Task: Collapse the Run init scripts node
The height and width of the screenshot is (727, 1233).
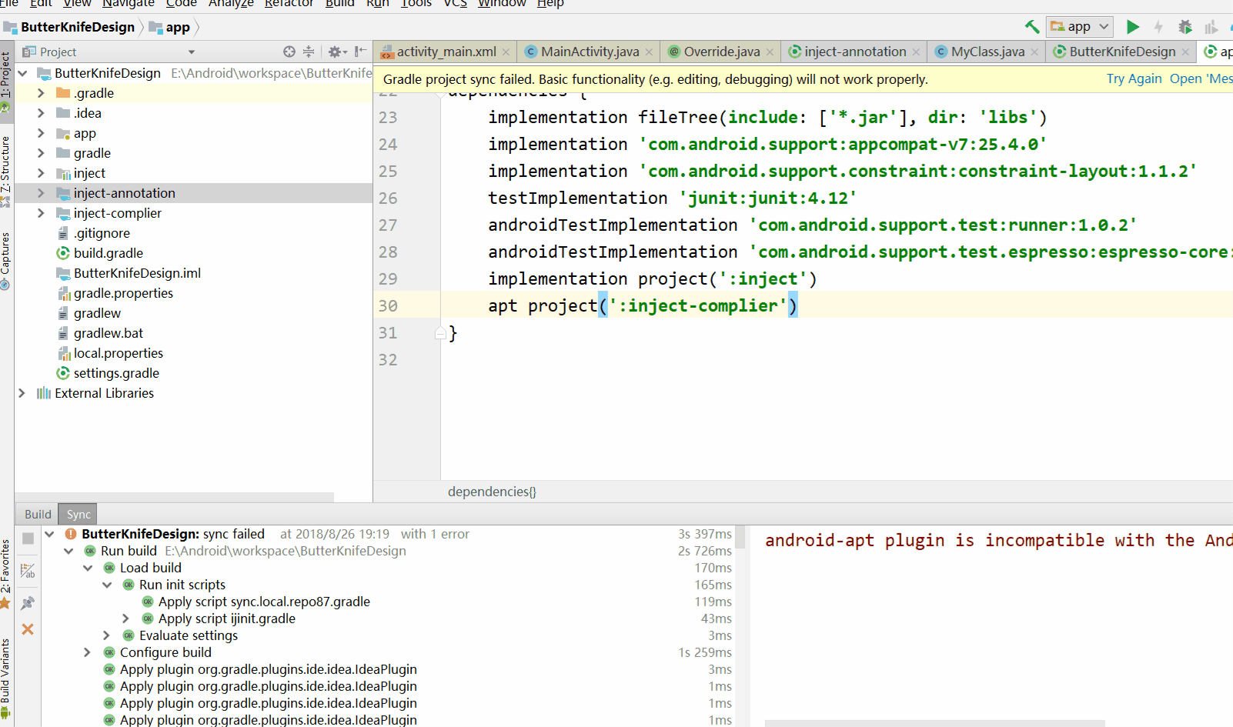Action: 107,585
